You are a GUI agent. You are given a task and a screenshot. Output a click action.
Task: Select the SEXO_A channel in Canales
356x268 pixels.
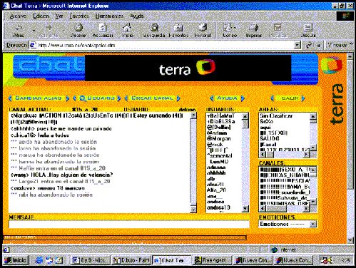point(285,170)
